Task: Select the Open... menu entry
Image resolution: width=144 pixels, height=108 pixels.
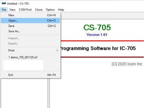Action: point(30,20)
